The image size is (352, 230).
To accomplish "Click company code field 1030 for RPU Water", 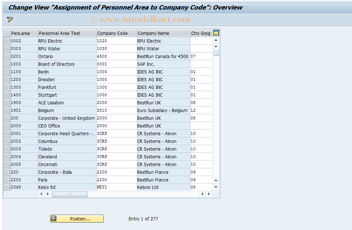I will (x=117, y=48).
